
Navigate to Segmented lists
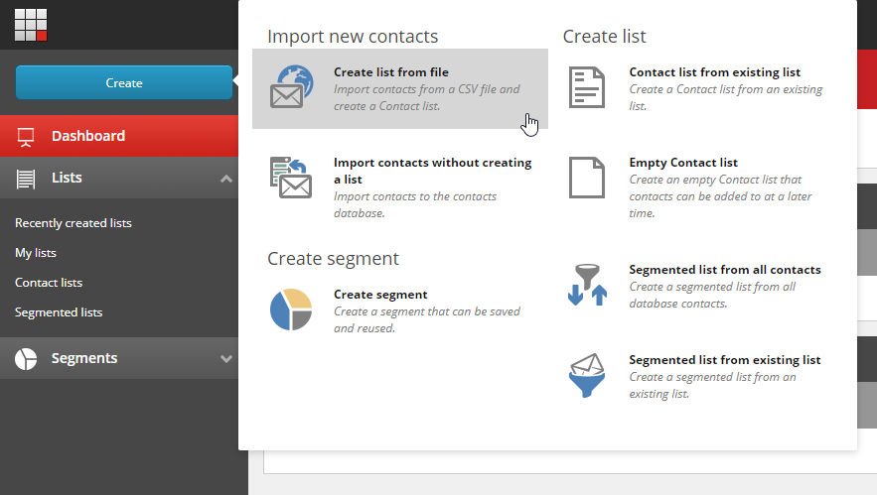[59, 312]
